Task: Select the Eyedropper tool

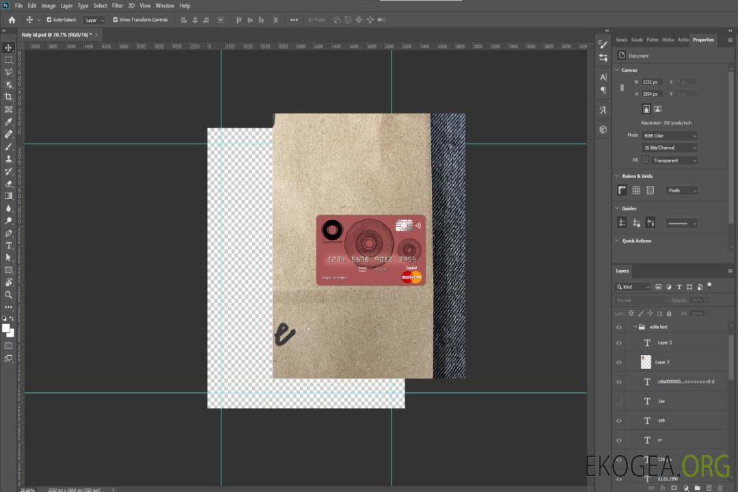Action: coord(9,122)
